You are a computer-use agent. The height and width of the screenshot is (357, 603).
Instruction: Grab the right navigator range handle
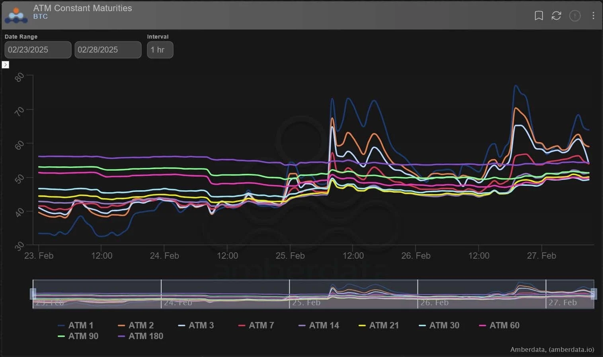click(594, 294)
